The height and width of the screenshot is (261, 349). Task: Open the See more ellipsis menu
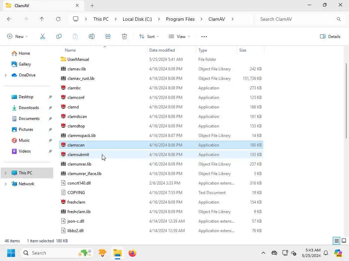(x=204, y=37)
